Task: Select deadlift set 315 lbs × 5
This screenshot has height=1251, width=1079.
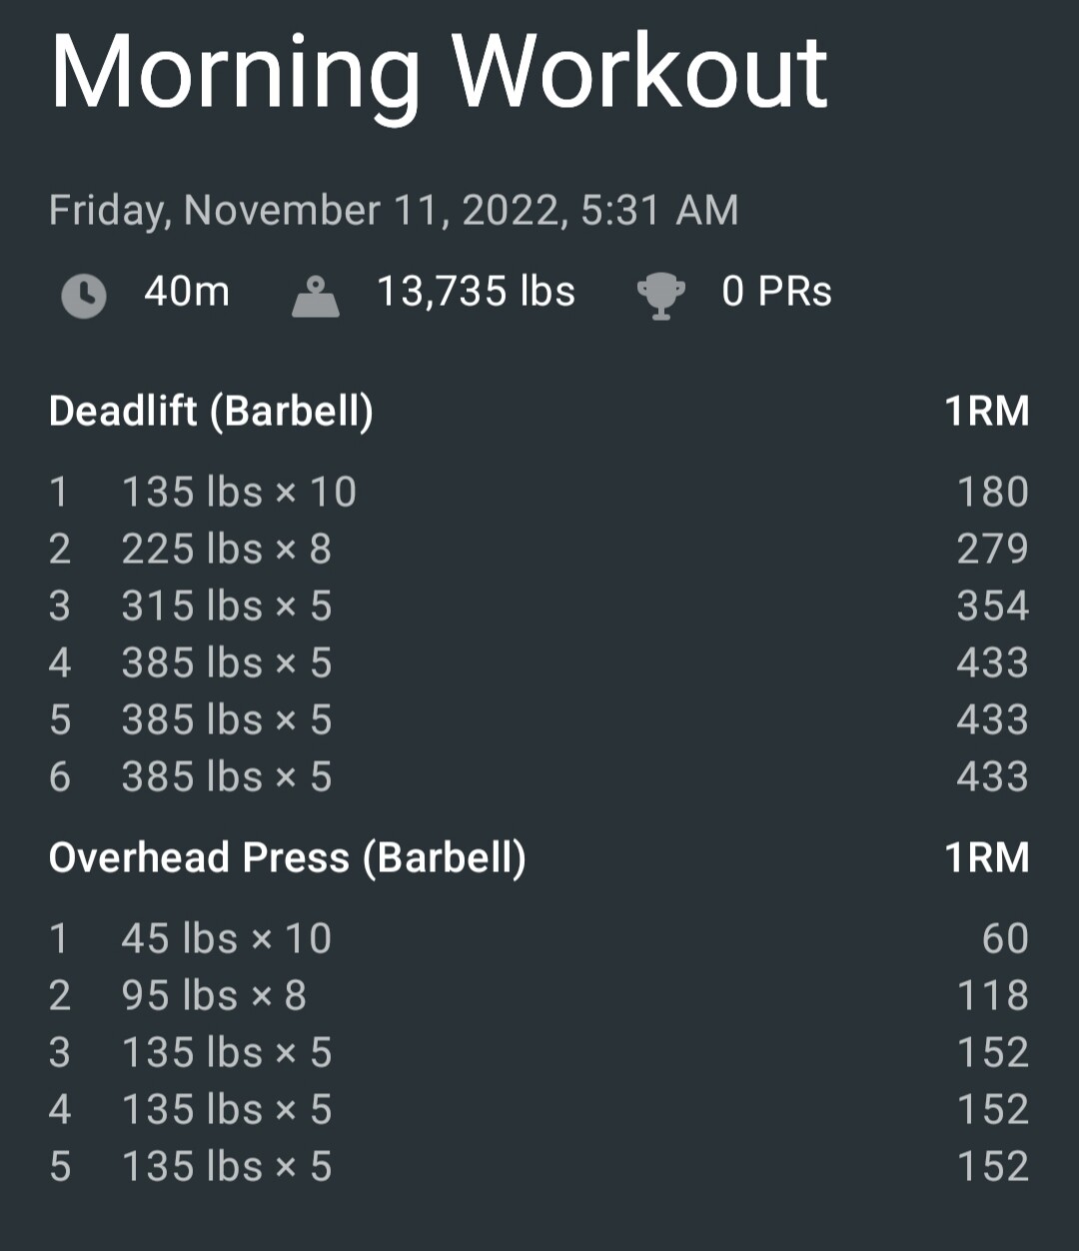Action: (226, 606)
